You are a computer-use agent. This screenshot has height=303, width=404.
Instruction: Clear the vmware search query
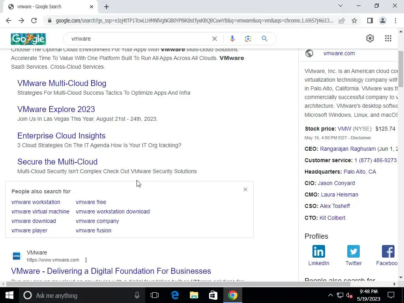click(x=214, y=39)
